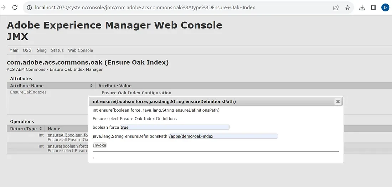Click the site information icon in address bar

pos(29,8)
